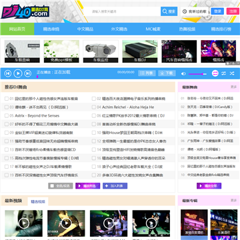Image resolution: width=240 pixels, height=240 pixels.
Task: Click 播放全部 under the 最新舞曲 list
Action: click(x=209, y=186)
